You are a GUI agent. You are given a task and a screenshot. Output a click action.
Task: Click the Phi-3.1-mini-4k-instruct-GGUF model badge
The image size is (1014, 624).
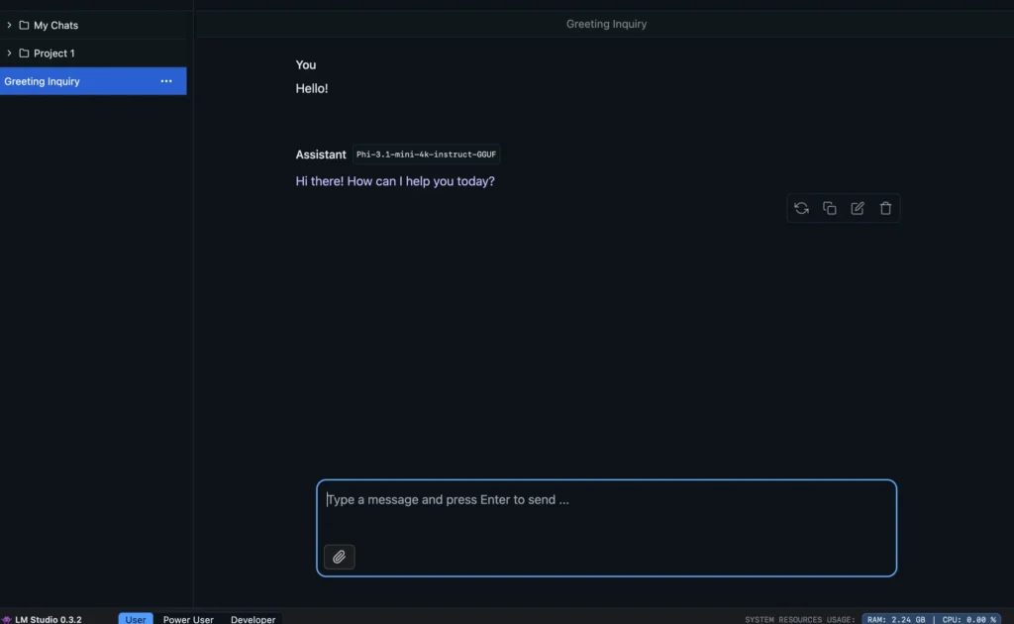[x=427, y=155]
